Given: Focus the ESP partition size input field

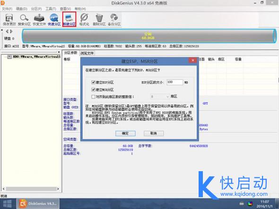Looking at the screenshot, I should pos(174,82).
